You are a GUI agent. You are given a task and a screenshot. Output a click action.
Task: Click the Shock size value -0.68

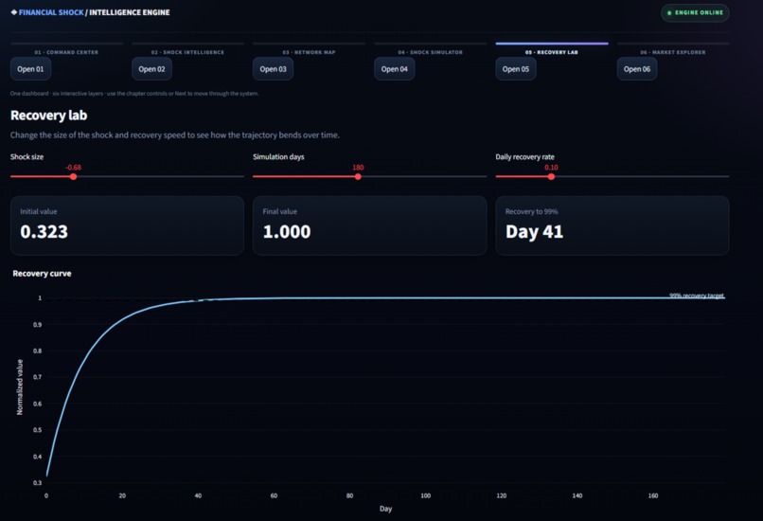(74, 168)
